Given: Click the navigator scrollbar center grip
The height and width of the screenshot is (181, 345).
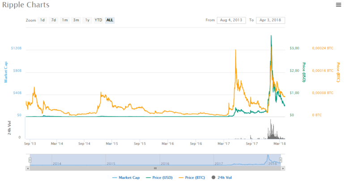Looking at the screenshot, I should pos(155,168).
